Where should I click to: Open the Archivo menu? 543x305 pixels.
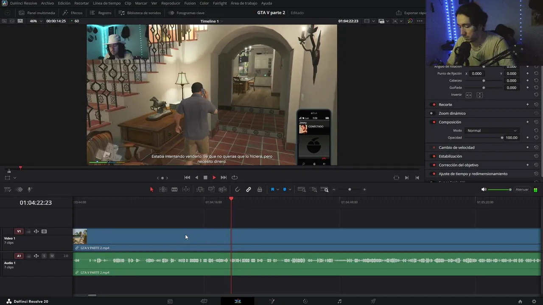click(47, 3)
